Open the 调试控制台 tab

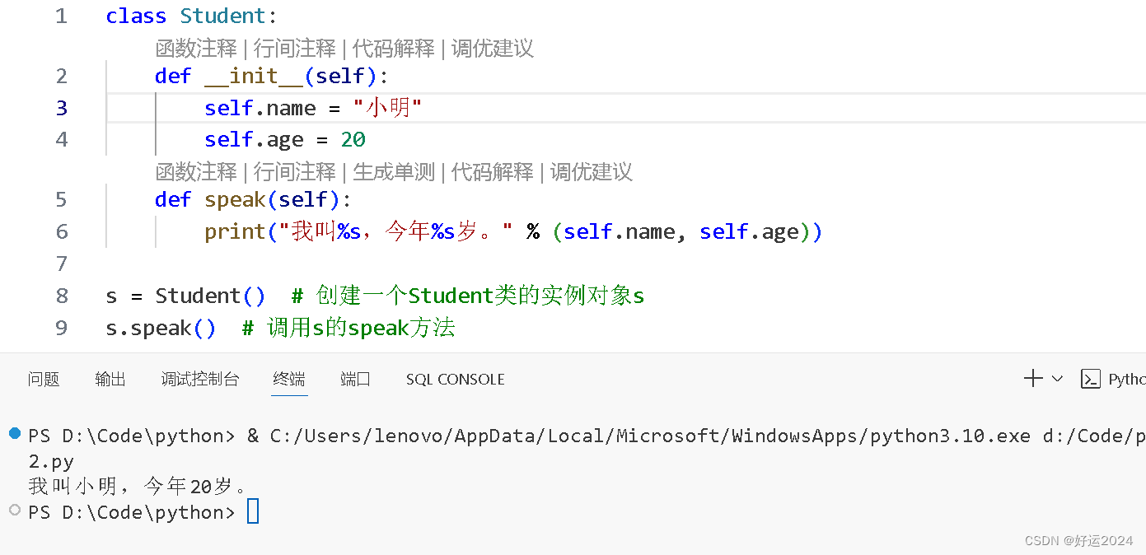200,380
